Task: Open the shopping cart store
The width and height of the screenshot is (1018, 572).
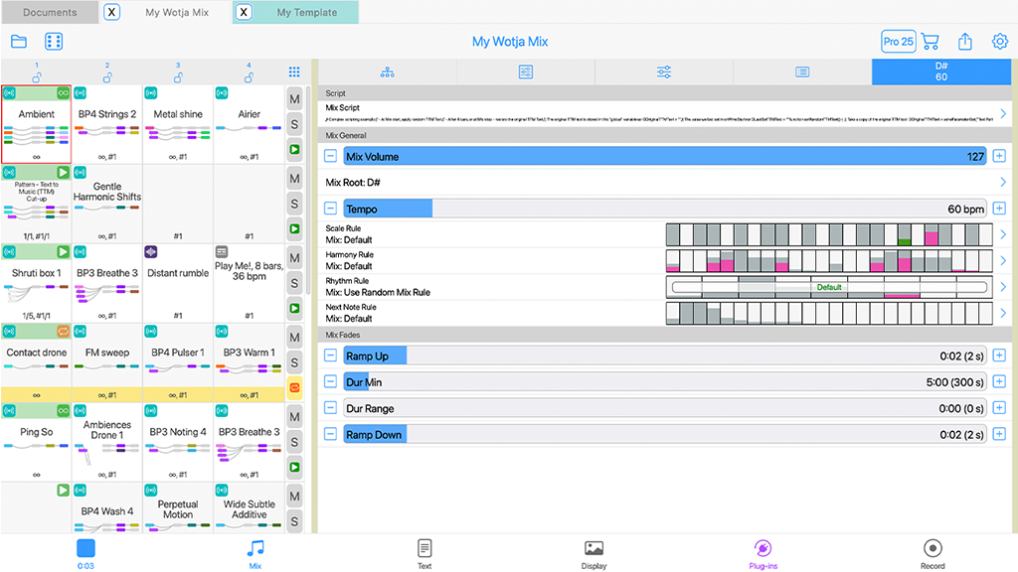Action: [931, 42]
